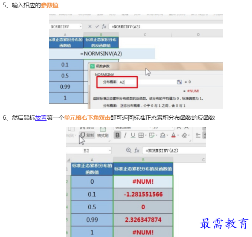This screenshot has width=252, height=237.
Task: Click the red 0 result cell
Action: pyautogui.click(x=143, y=207)
